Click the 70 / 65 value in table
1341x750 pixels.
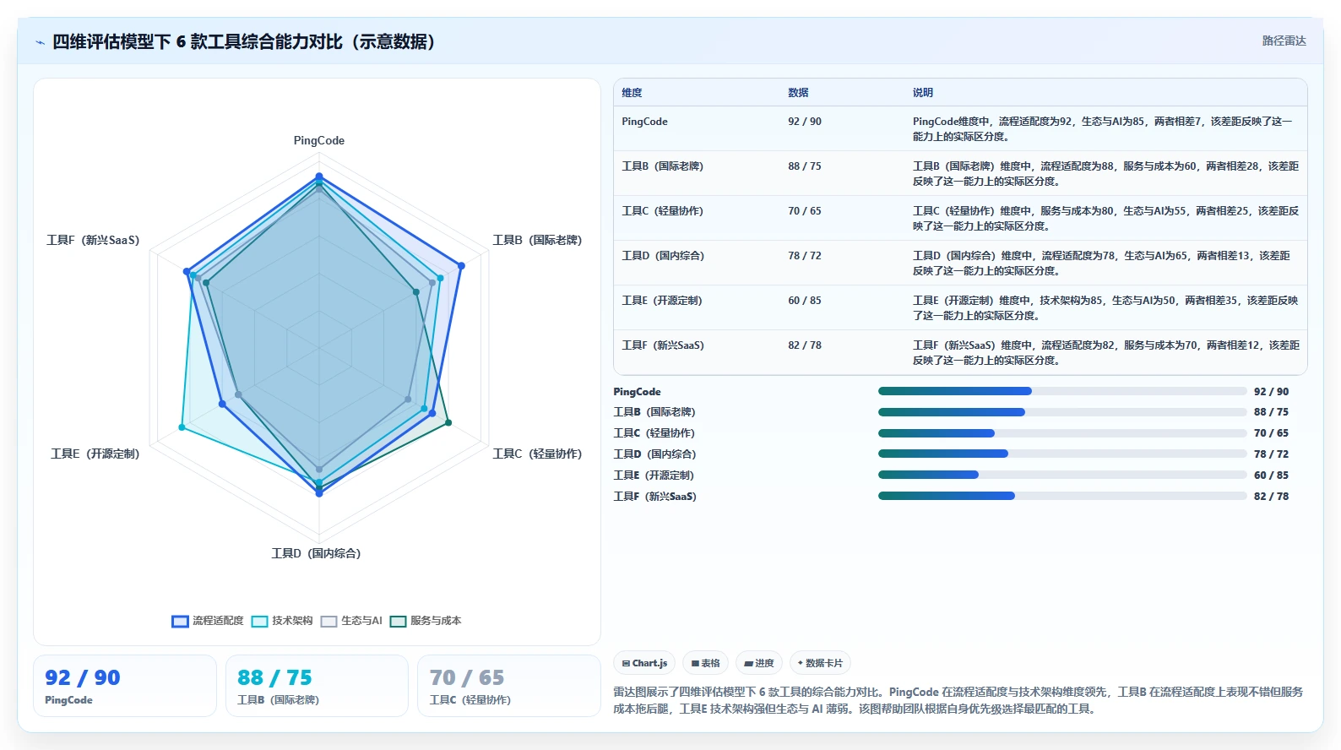805,211
